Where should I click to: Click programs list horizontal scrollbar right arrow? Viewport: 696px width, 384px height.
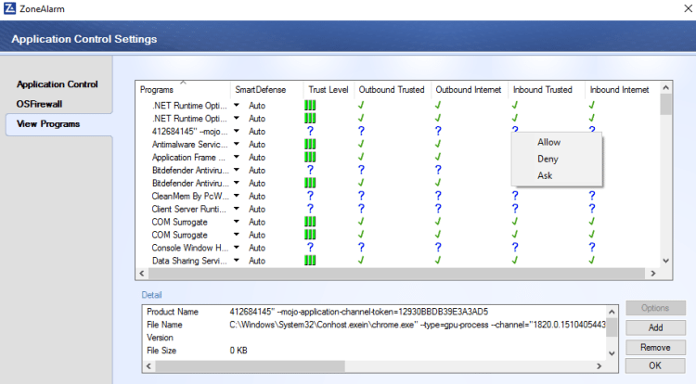(x=653, y=274)
